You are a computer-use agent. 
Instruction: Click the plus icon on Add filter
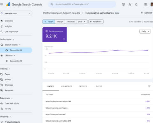point(91,22)
